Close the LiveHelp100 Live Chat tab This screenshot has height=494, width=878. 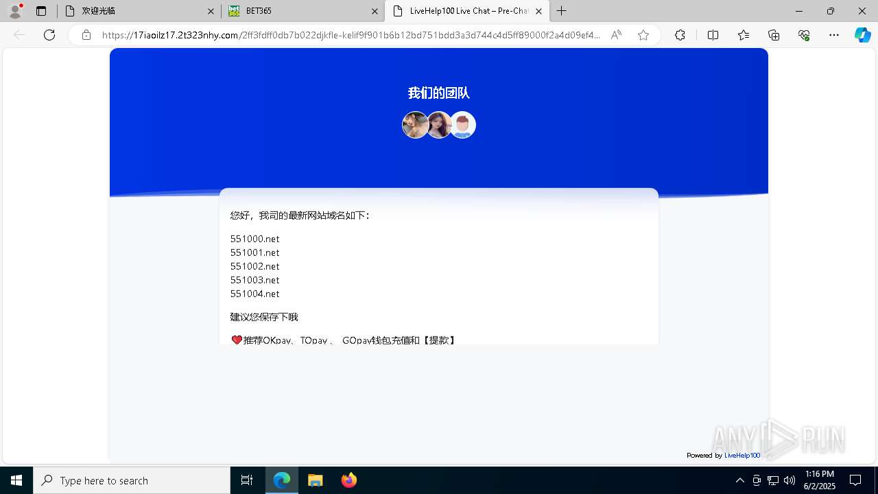click(538, 11)
